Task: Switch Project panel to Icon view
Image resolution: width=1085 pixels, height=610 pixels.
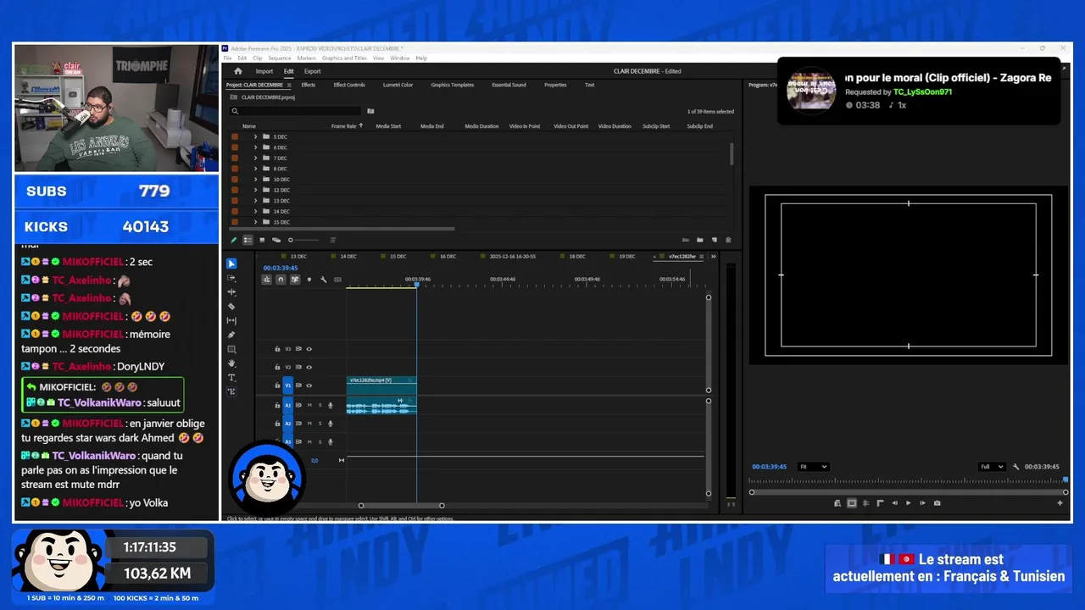Action: tap(262, 240)
